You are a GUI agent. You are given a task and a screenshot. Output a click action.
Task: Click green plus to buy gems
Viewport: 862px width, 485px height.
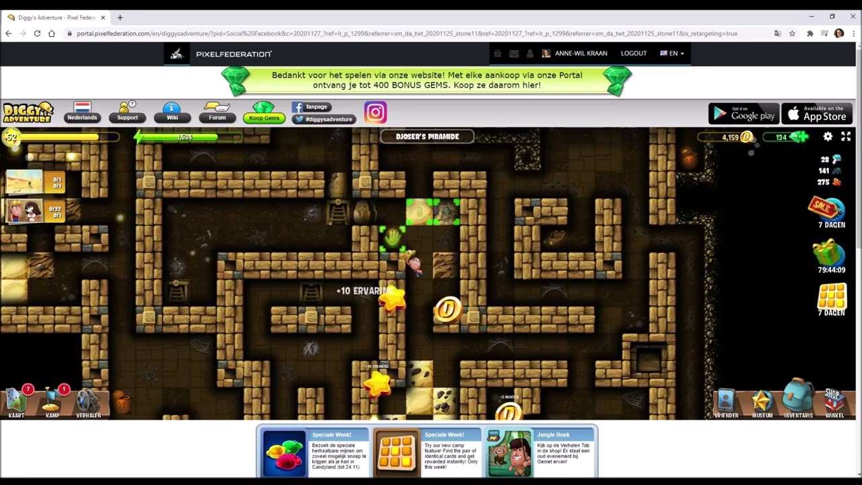click(x=801, y=137)
